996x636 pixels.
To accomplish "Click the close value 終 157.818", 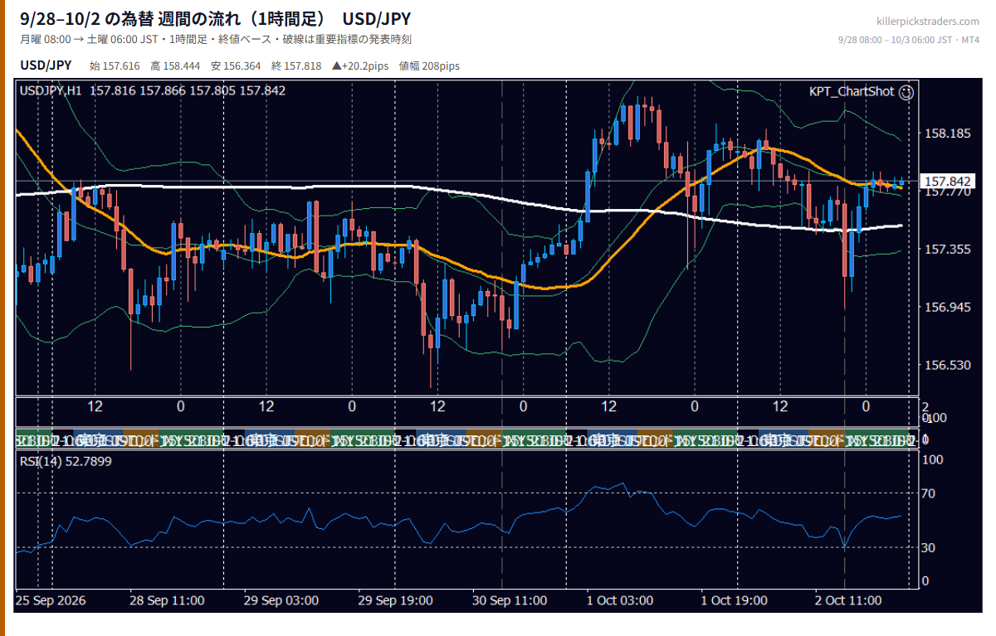I will [x=296, y=66].
